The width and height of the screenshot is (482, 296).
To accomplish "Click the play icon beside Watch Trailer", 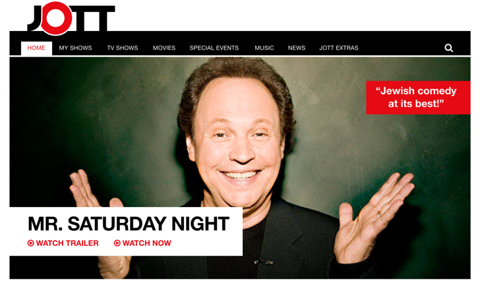I will point(31,243).
